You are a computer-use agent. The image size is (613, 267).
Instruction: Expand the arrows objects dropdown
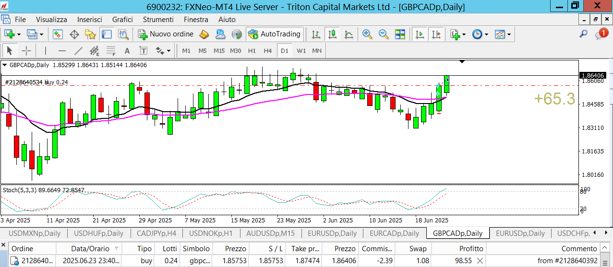(169, 51)
